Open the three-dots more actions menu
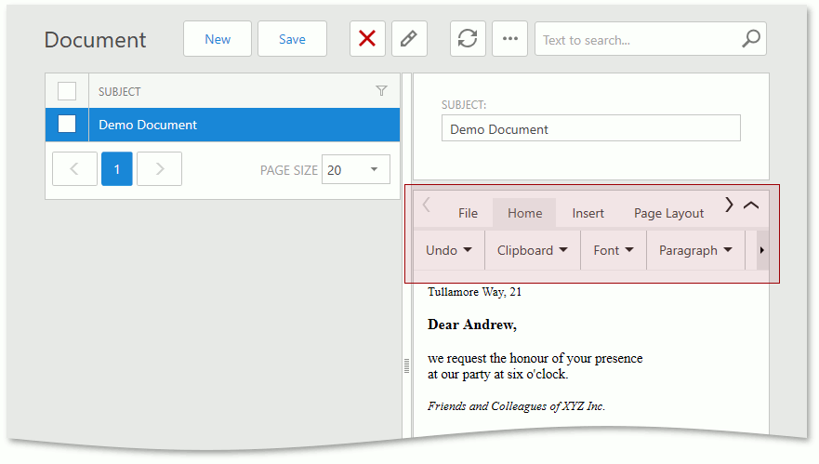 (x=509, y=39)
